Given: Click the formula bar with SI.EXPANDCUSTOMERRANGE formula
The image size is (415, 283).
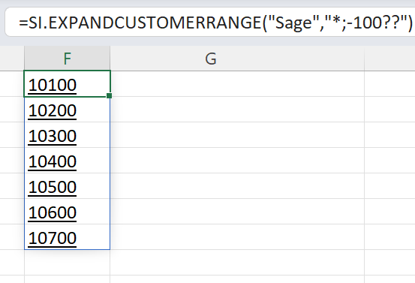Looking at the screenshot, I should 210,23.
